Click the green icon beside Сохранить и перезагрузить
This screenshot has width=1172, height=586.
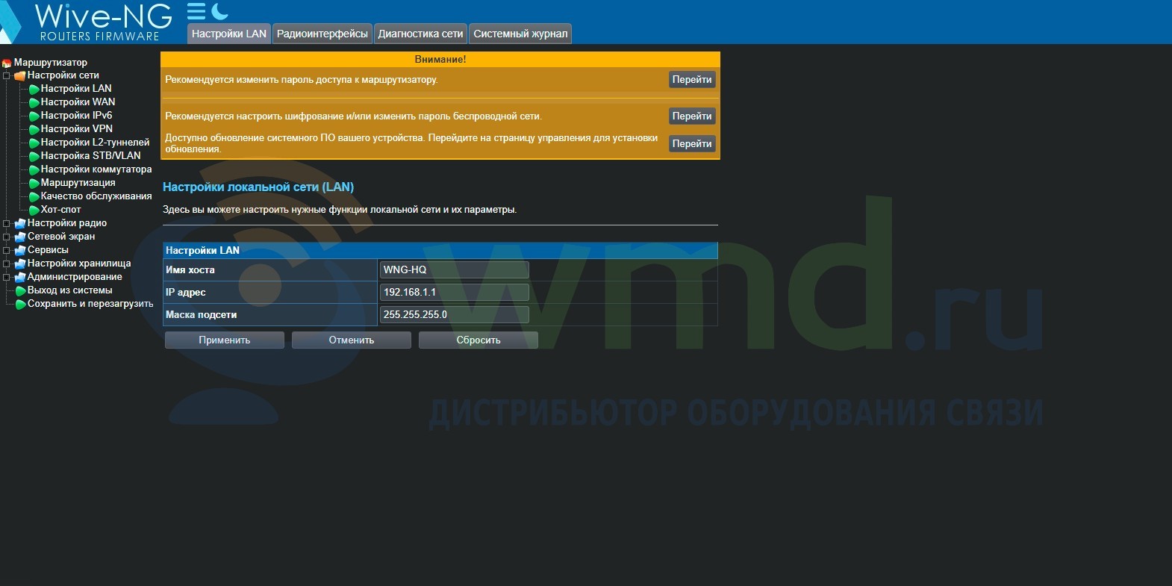(x=21, y=305)
